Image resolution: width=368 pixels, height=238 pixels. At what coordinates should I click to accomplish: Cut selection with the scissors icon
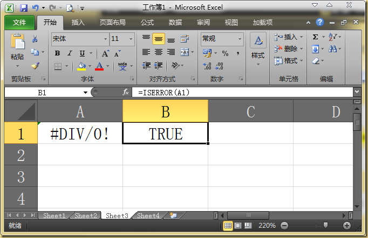[35, 39]
